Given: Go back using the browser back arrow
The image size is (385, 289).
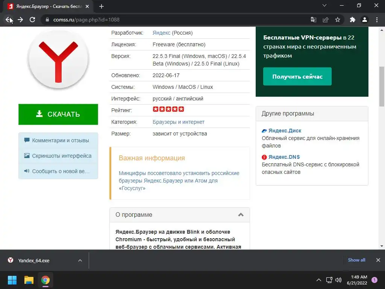Looking at the screenshot, I should tap(8, 20).
